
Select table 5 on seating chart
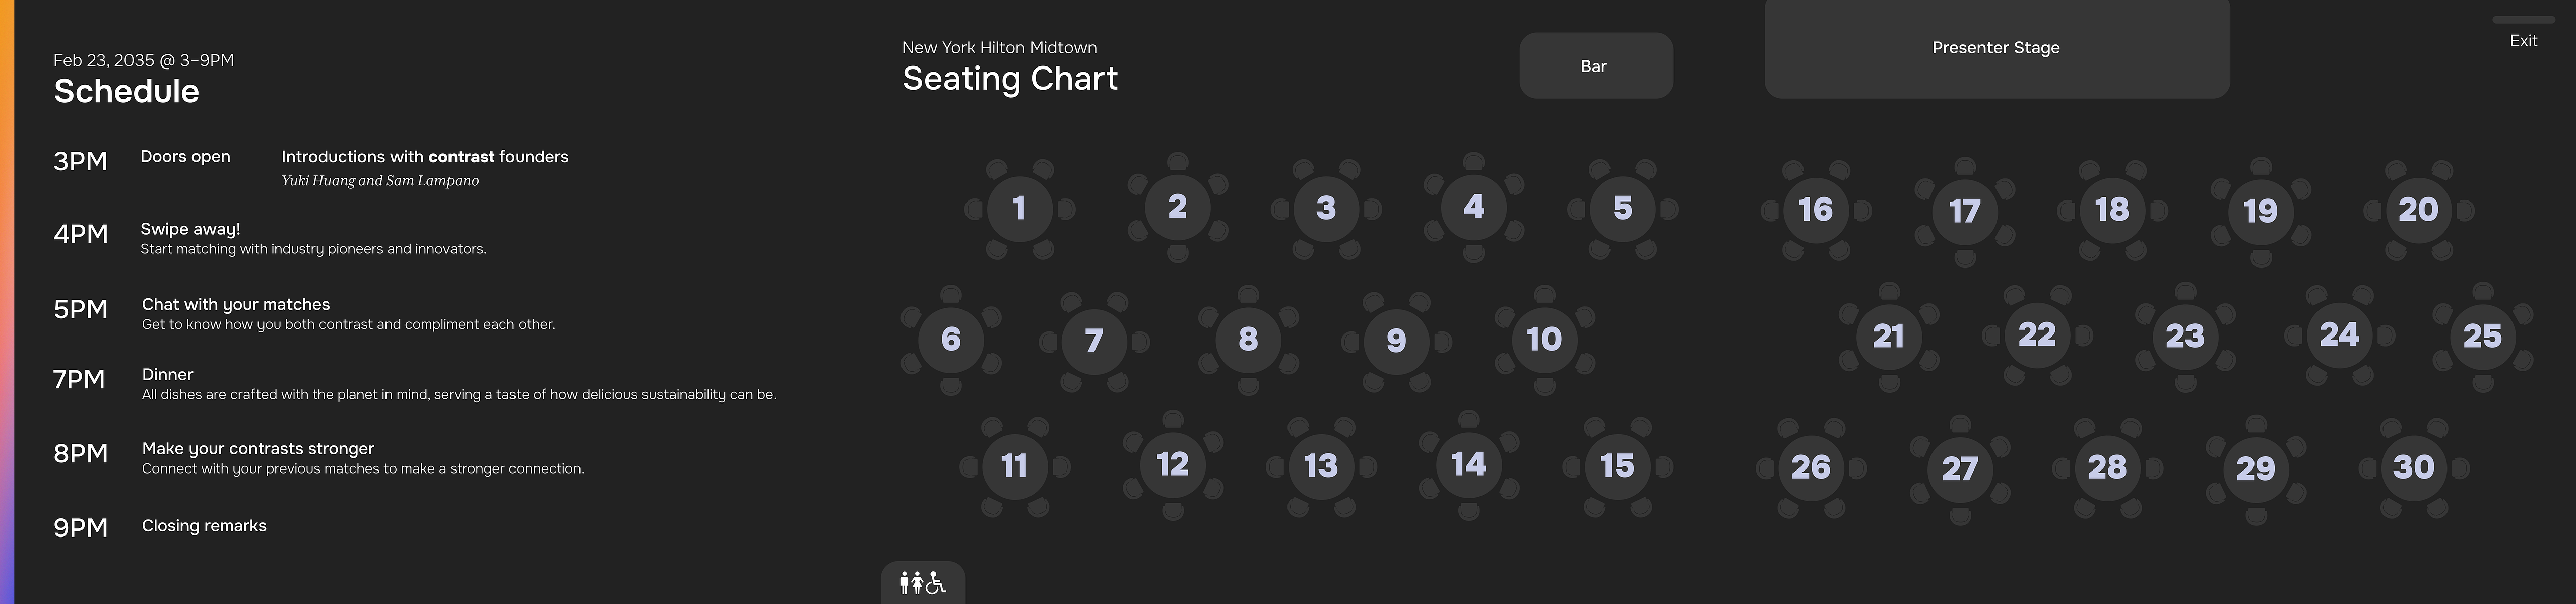[1622, 209]
